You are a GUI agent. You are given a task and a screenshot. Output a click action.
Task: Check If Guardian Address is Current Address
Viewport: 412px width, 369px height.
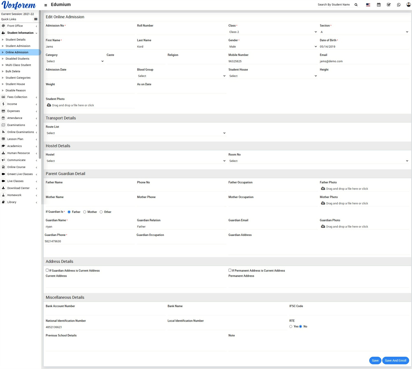47,271
